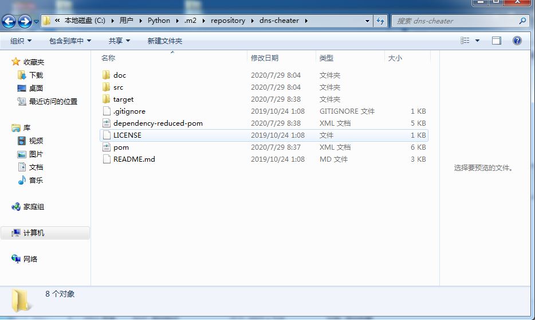The width and height of the screenshot is (535, 320).
Task: Click pom size 6 KB
Action: 418,147
